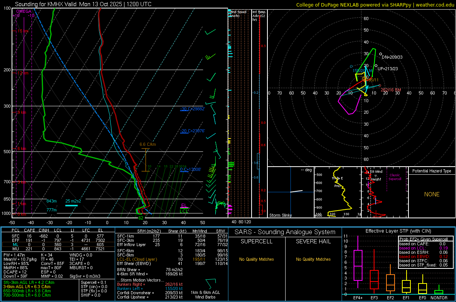Viewport: 456px width, 302px height.
Task: Click the 700-500mb LR = 6.0 C/km line
Action: click(27, 295)
